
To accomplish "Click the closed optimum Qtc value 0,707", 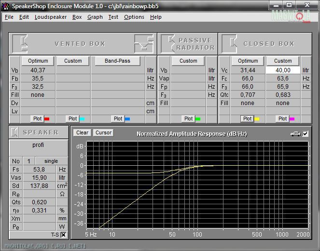I will (x=248, y=95).
